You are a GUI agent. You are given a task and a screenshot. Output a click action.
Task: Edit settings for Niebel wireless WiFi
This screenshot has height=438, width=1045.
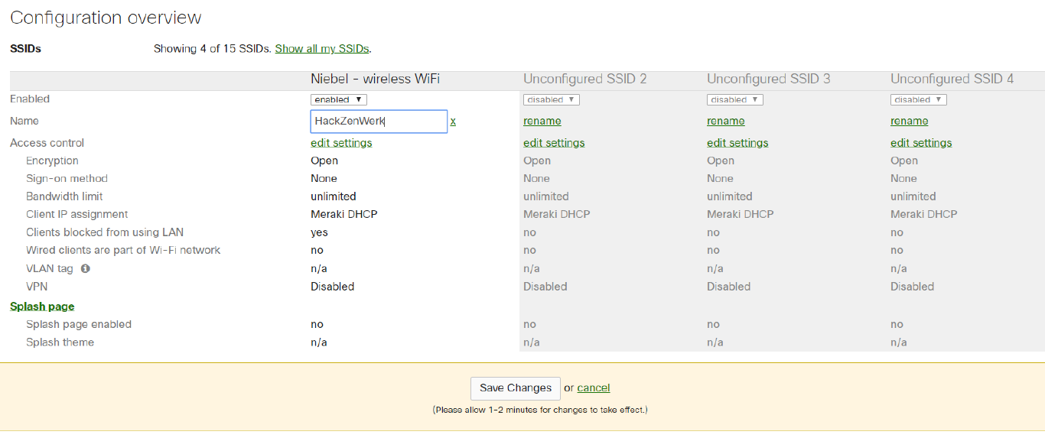coord(341,143)
